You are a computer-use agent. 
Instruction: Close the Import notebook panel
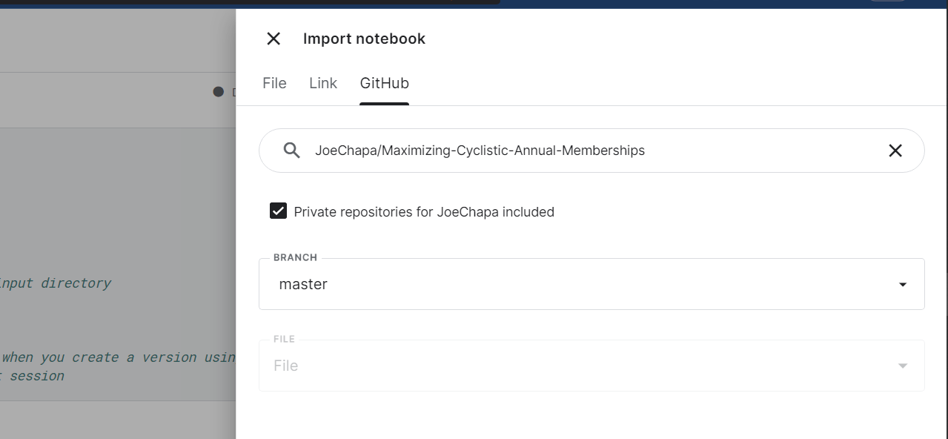tap(274, 39)
